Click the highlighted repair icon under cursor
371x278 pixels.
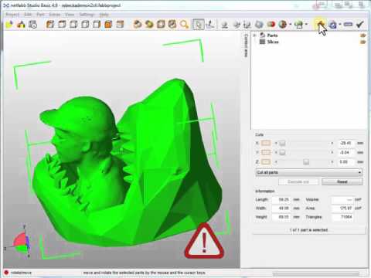coord(320,25)
